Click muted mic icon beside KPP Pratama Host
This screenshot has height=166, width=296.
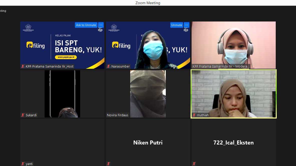pos(23,66)
